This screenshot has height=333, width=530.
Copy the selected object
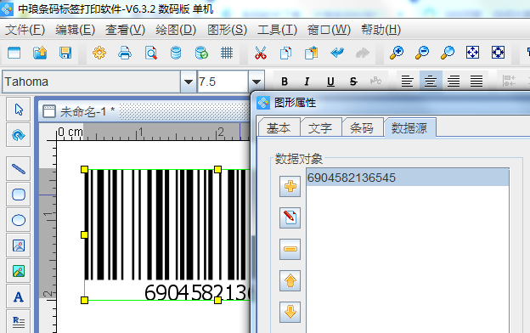click(x=286, y=53)
